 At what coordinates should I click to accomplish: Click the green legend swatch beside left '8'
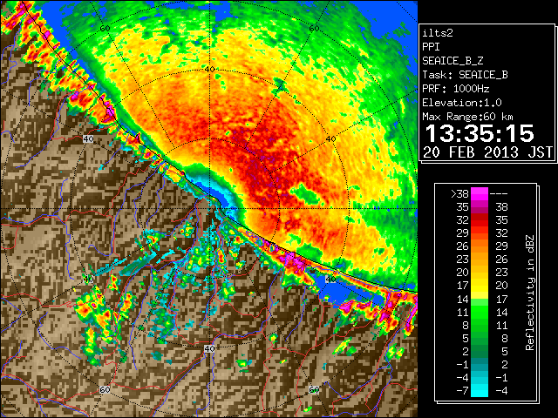(480, 325)
